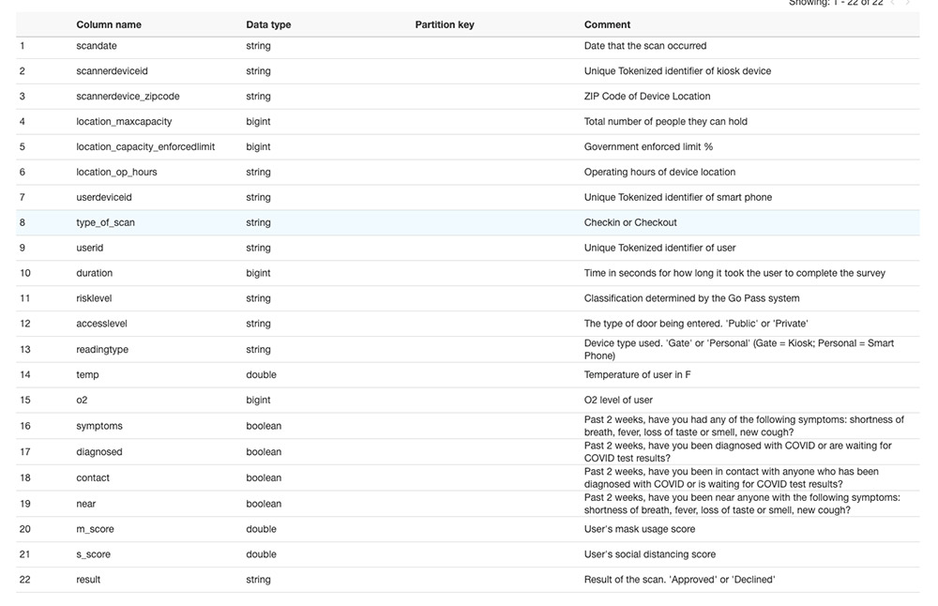This screenshot has height=606, width=938.
Task: Select the near column name
Action: pyautogui.click(x=86, y=504)
